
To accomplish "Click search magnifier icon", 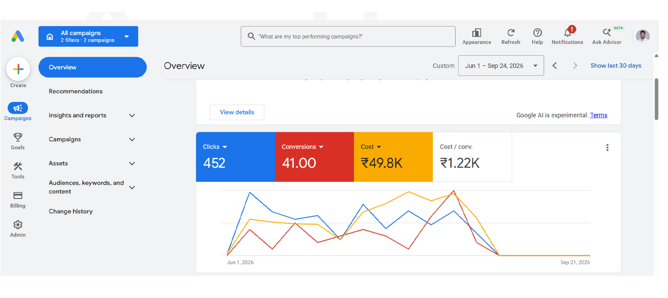I will pos(251,36).
